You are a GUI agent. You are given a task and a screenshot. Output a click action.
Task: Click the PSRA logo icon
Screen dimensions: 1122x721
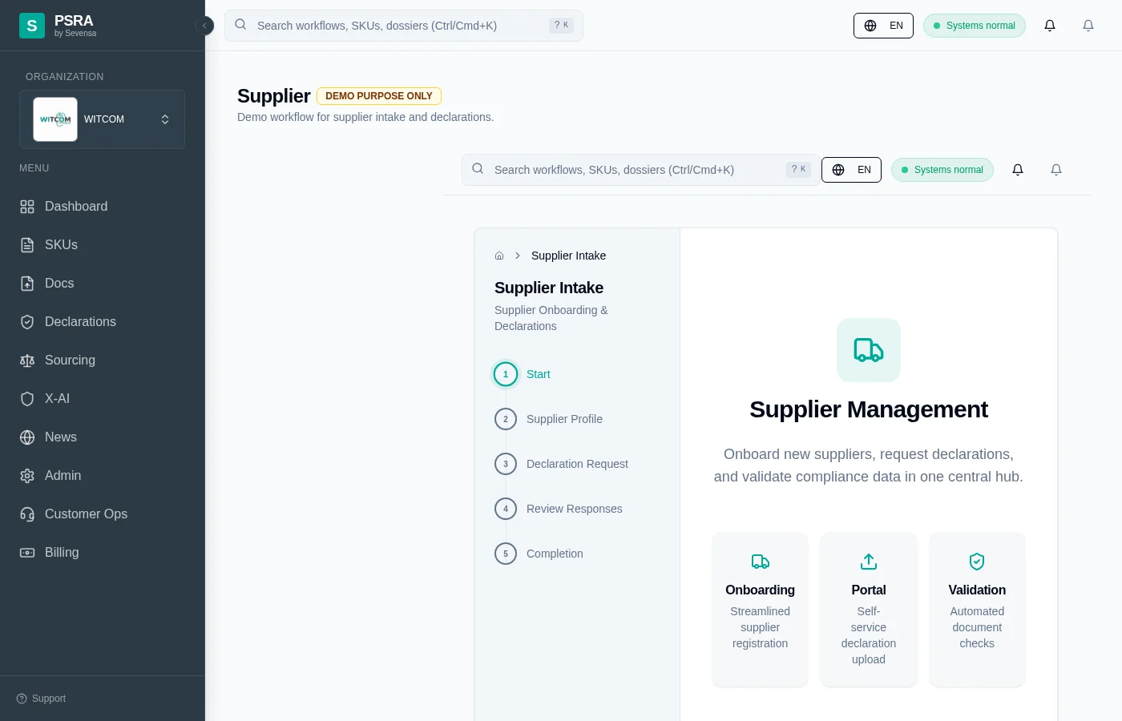(32, 26)
